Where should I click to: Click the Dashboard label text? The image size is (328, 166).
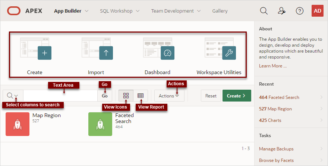(158, 72)
